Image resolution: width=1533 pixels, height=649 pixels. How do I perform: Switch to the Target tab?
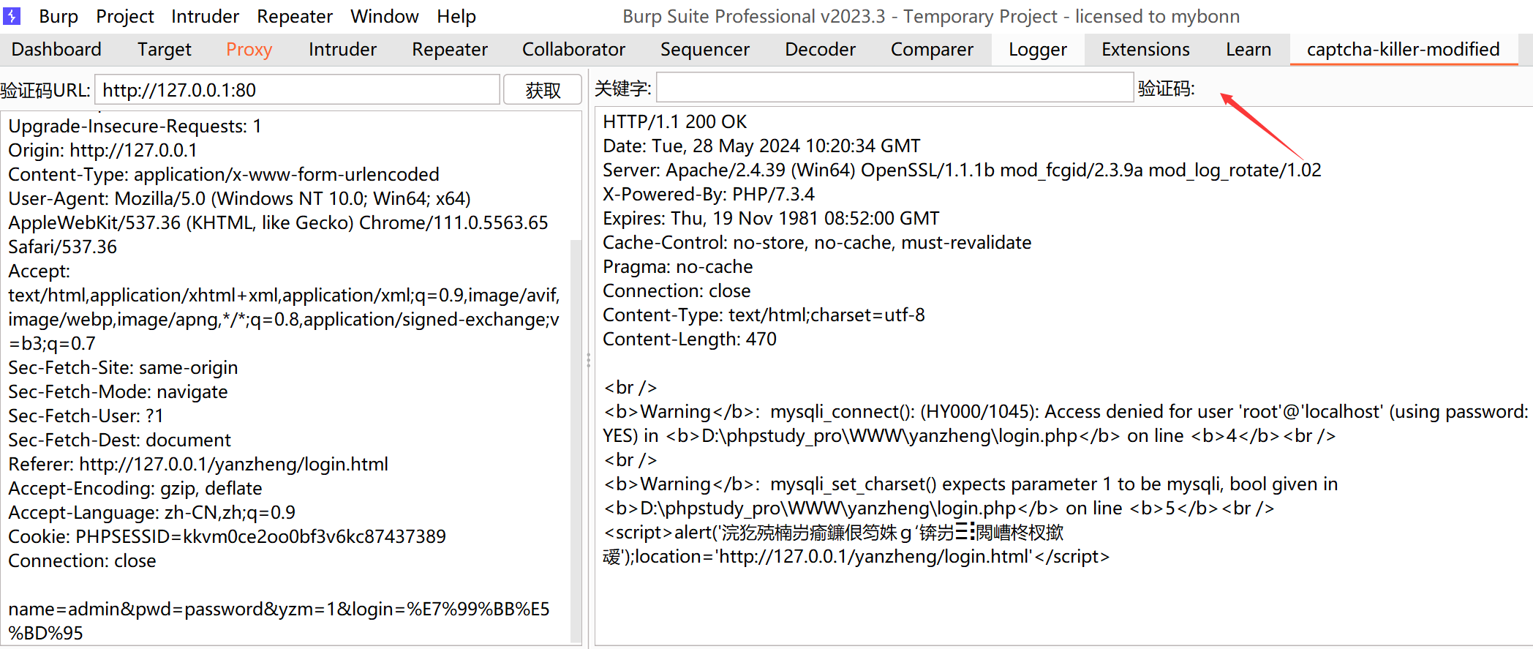(x=165, y=49)
